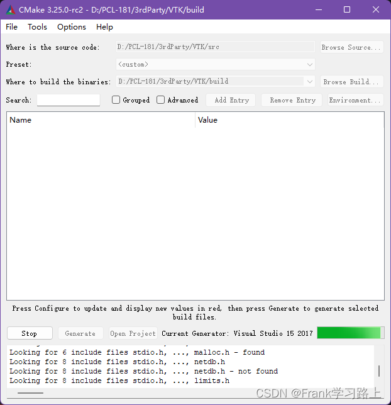Viewport: 391px width, 405px height.
Task: Click the 'limits.h' log line
Action: 119,380
